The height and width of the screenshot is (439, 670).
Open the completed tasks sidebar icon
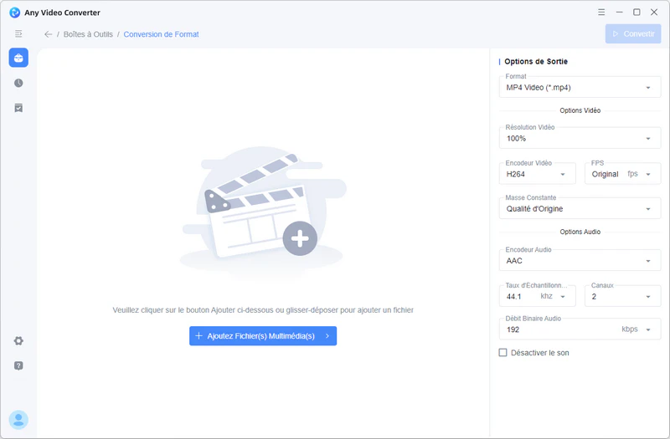[18, 108]
